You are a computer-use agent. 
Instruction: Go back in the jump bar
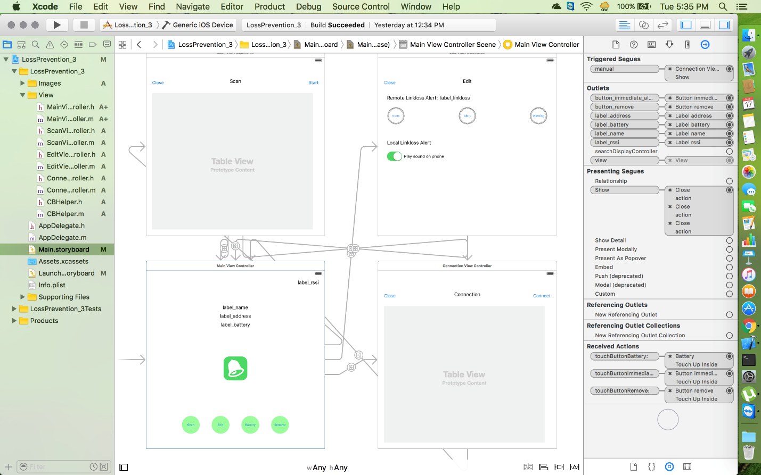(139, 45)
